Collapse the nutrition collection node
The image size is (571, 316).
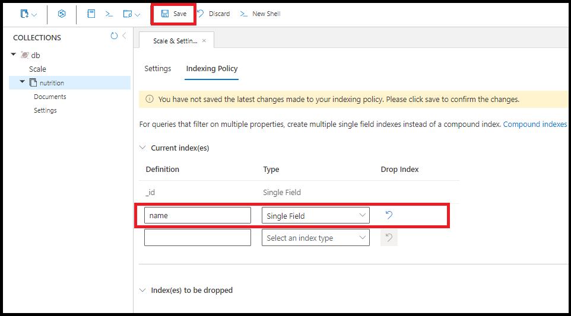[22, 82]
